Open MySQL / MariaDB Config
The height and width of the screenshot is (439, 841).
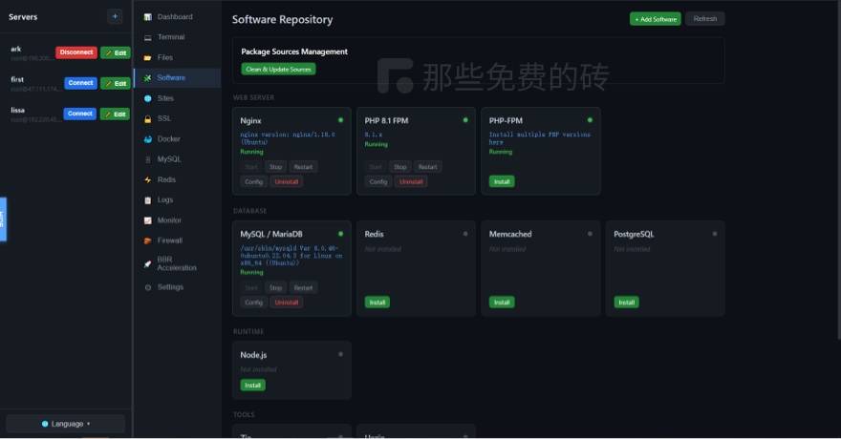pos(253,303)
